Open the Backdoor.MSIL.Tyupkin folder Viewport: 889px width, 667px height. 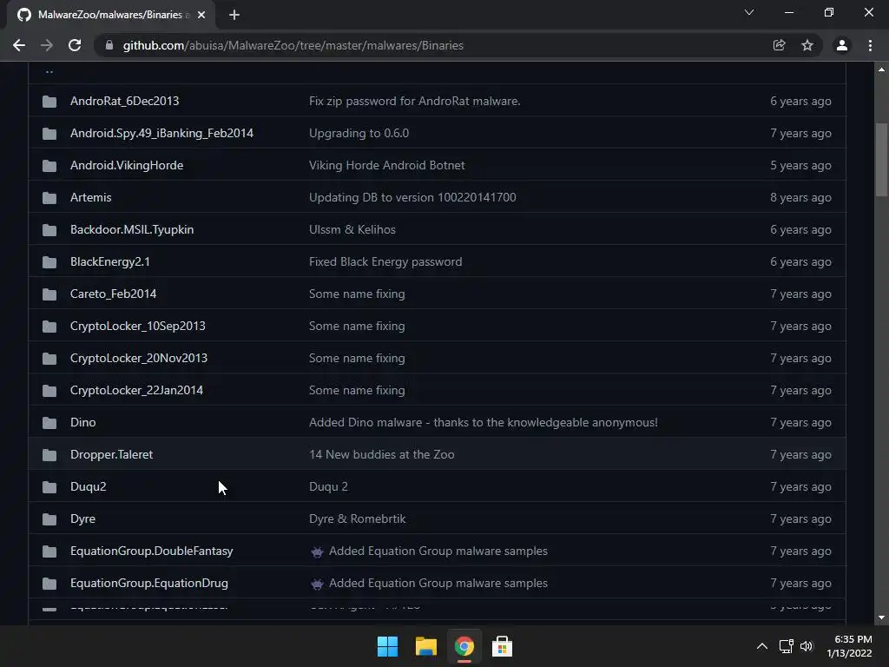point(132,229)
